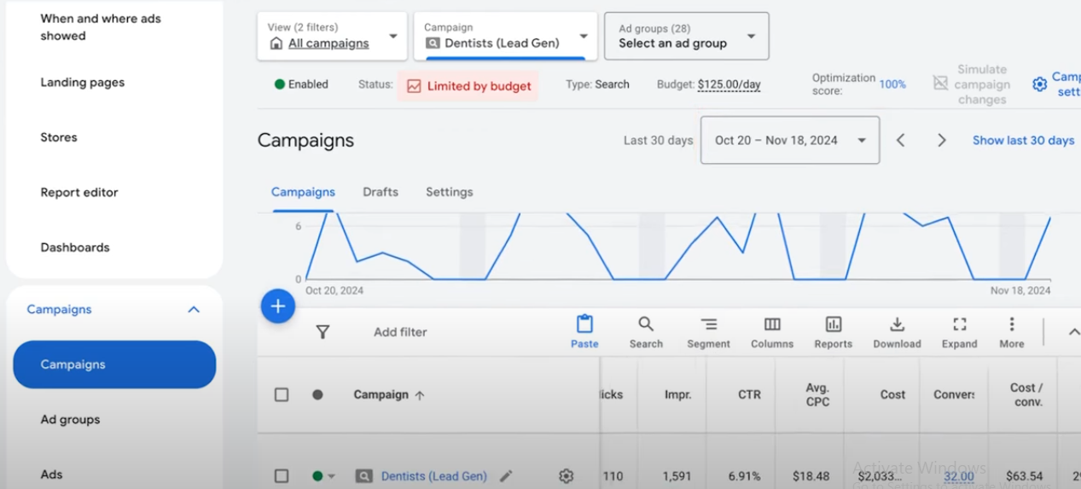This screenshot has width=1081, height=489.
Task: Collapse the chart with the chevron at the toolbar end
Action: [x=1073, y=332]
